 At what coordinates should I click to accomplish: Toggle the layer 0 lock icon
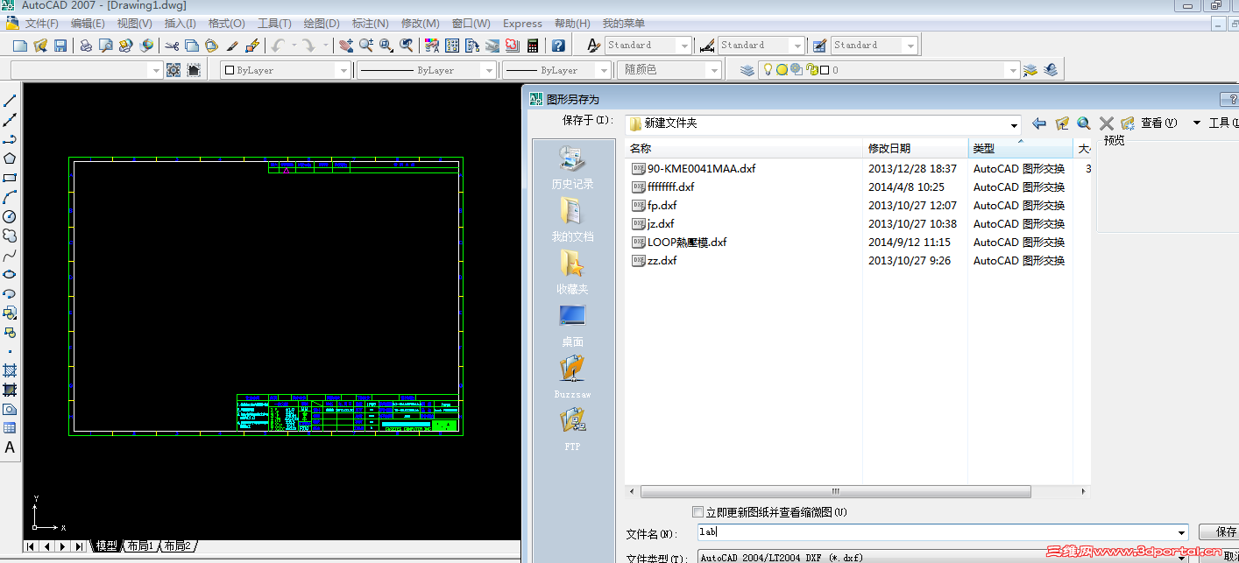click(x=811, y=70)
